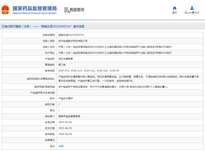Go to 首页 home icon

pyautogui.click(x=175, y=8)
